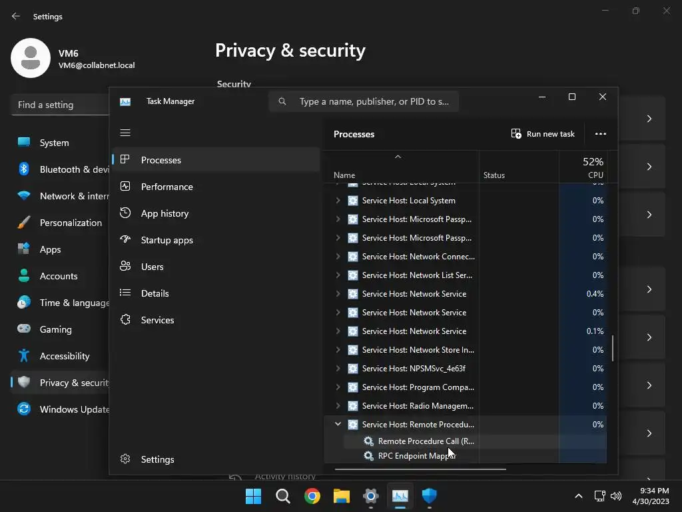
Task: Click horizontal scrollbar under process list
Action: [420, 469]
